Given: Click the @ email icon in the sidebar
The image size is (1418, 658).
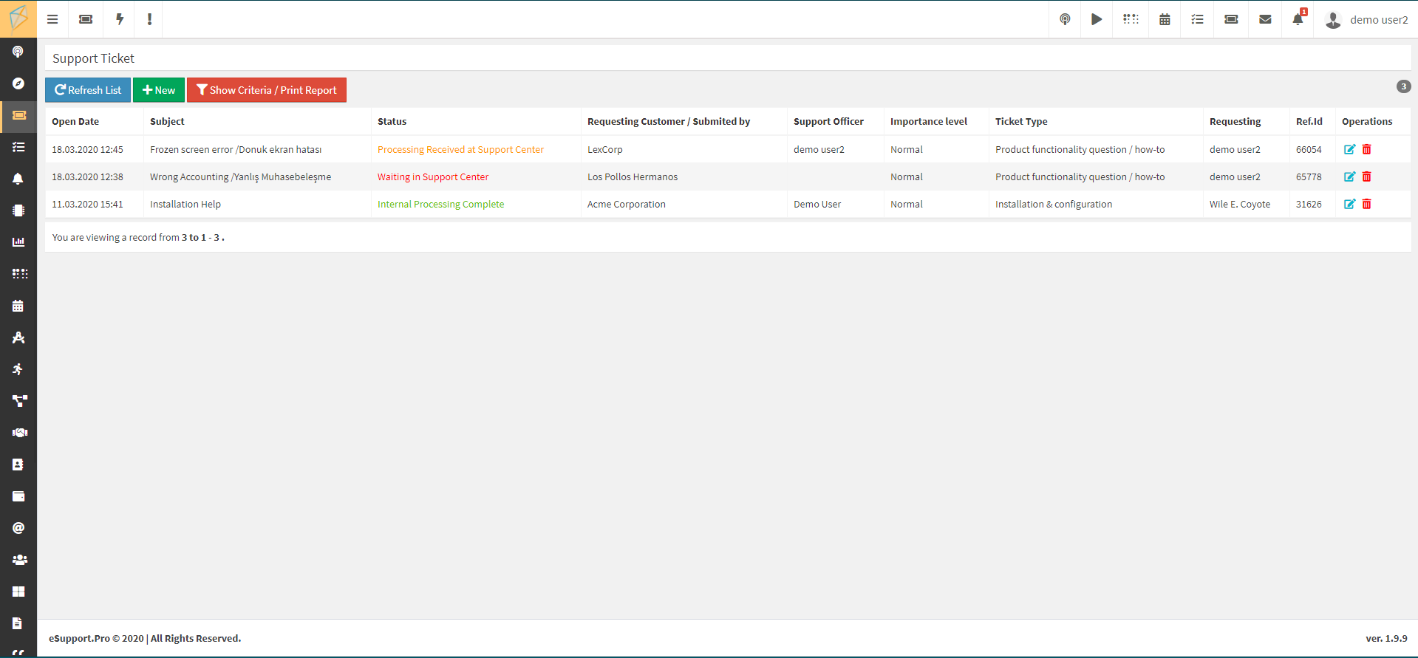Looking at the screenshot, I should coord(18,528).
